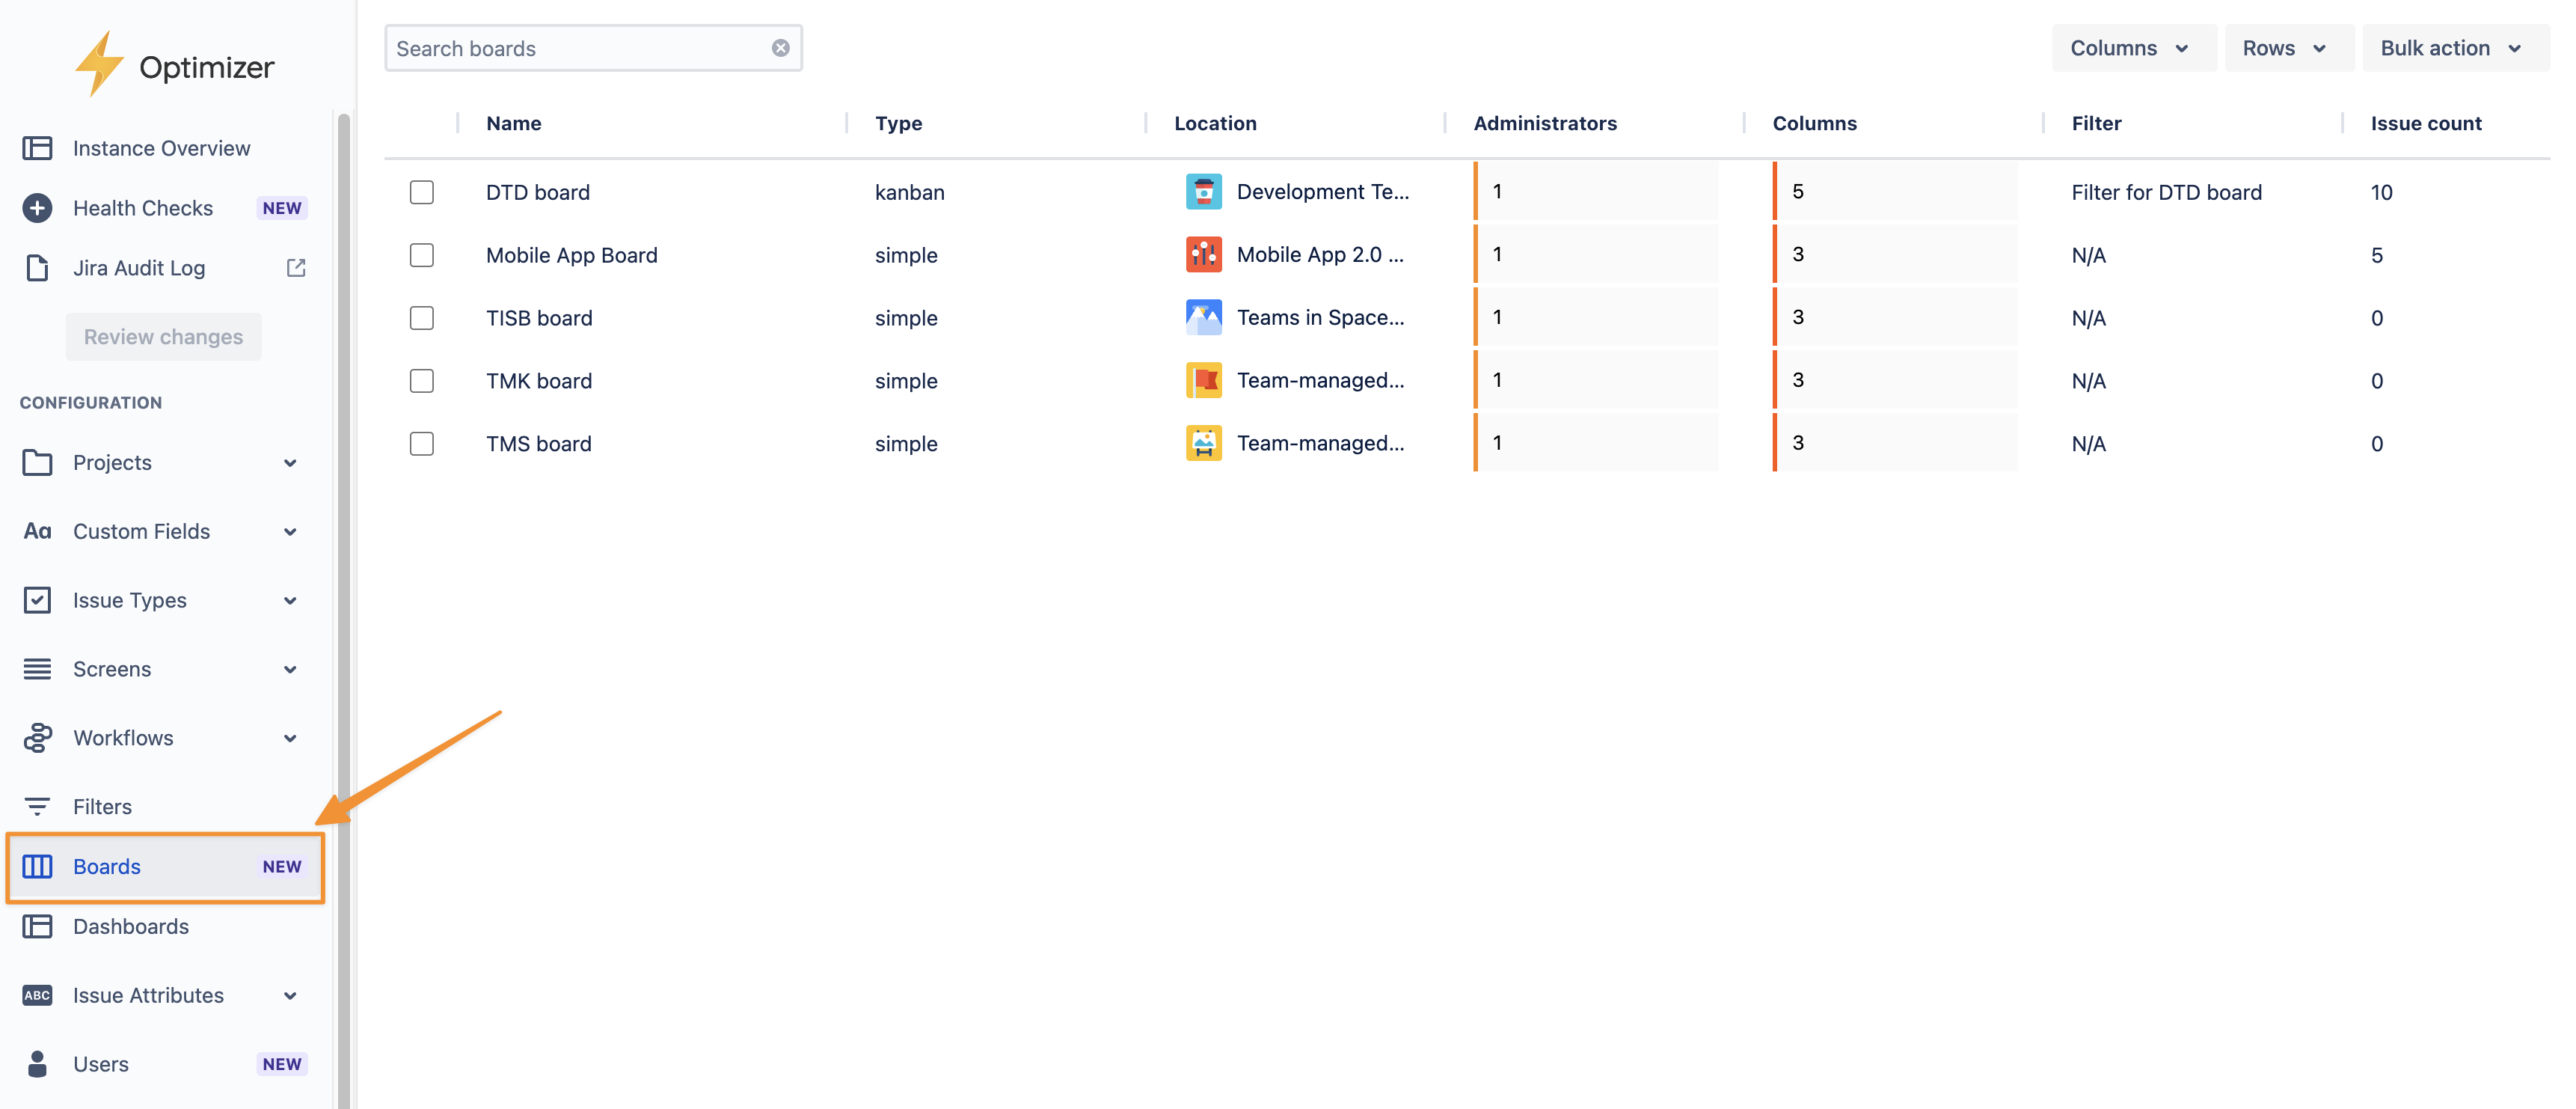Select Health Checks in the sidebar
This screenshot has height=1109, width=2576.
coord(143,207)
